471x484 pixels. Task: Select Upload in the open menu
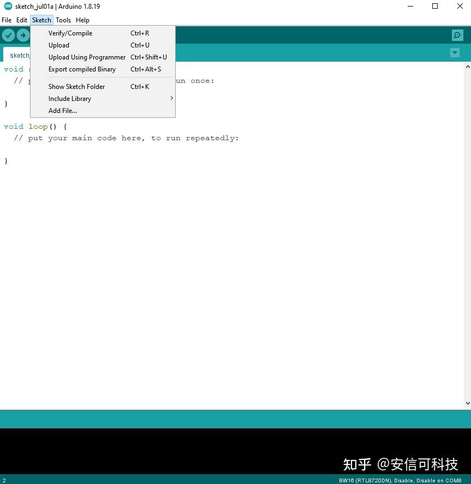click(58, 45)
